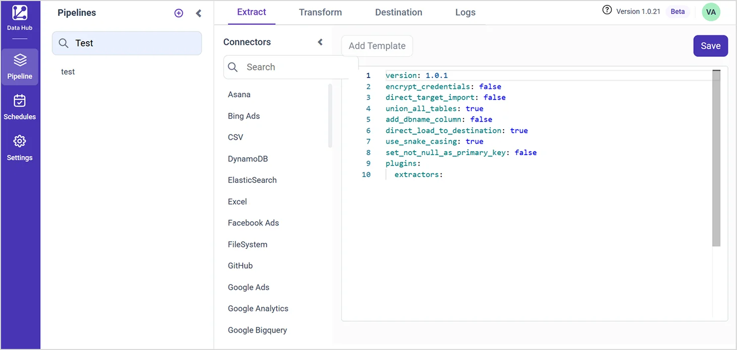Collapse the Pipelines panel
Viewport: 737px width, 350px height.
pyautogui.click(x=199, y=13)
